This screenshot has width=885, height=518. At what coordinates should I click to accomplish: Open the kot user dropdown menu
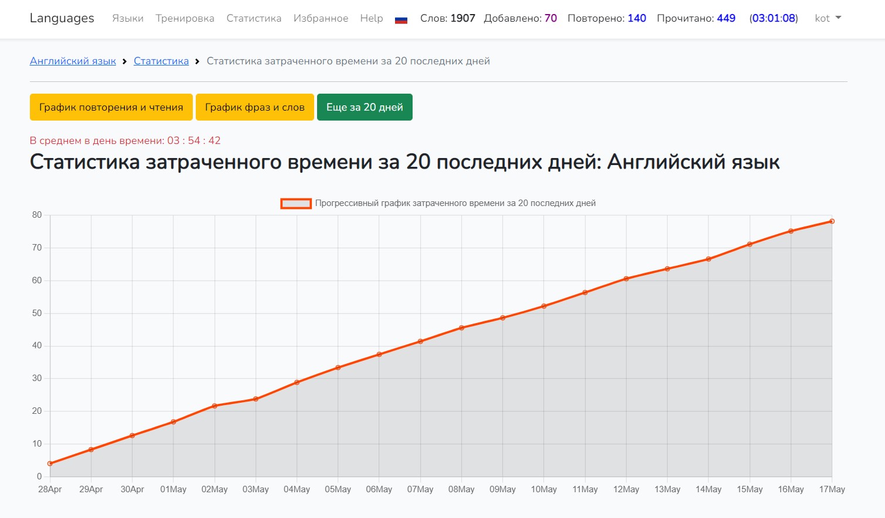pos(827,18)
